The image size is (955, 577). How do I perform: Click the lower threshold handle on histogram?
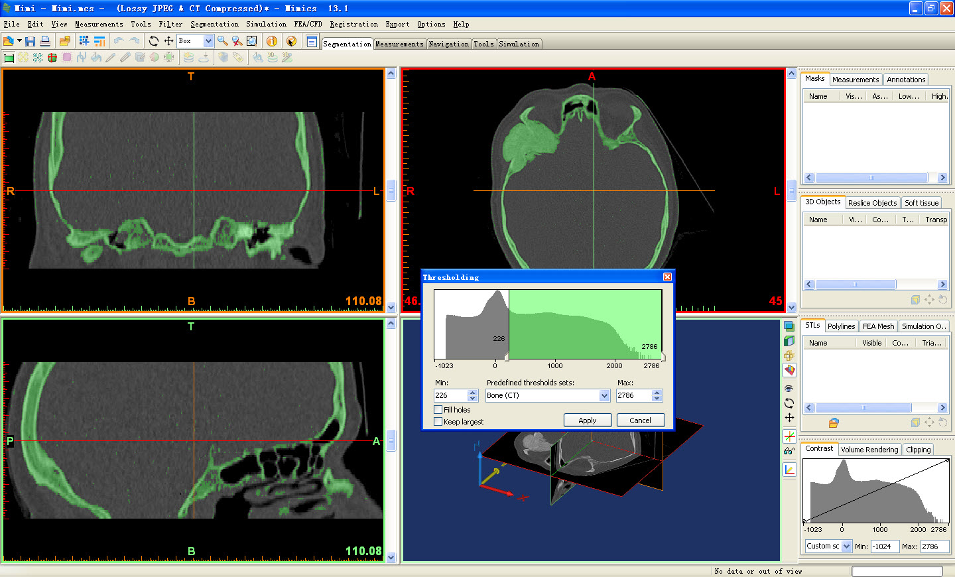click(x=507, y=357)
